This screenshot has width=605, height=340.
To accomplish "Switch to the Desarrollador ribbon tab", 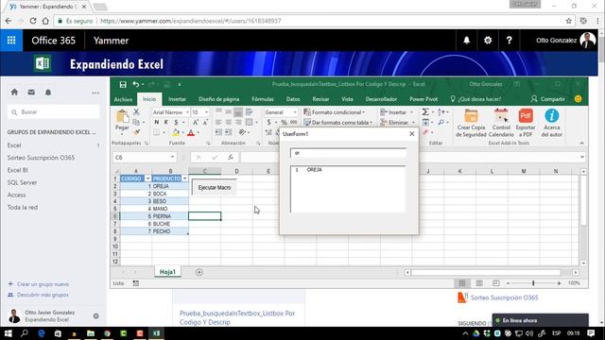I will (x=381, y=99).
